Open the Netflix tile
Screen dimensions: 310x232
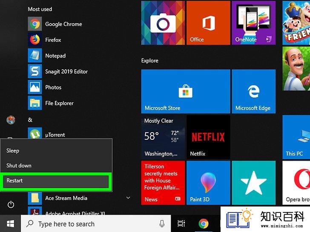click(x=208, y=137)
